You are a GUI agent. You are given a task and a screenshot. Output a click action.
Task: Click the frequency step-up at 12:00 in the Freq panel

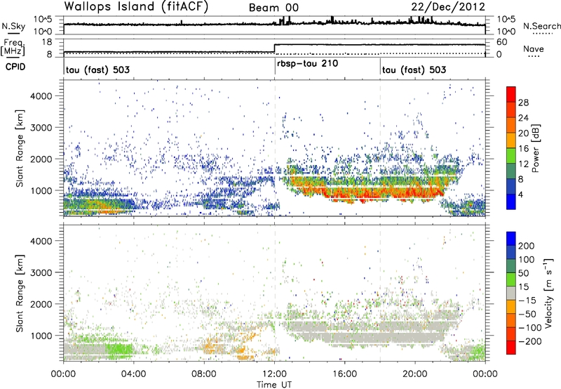[274, 48]
